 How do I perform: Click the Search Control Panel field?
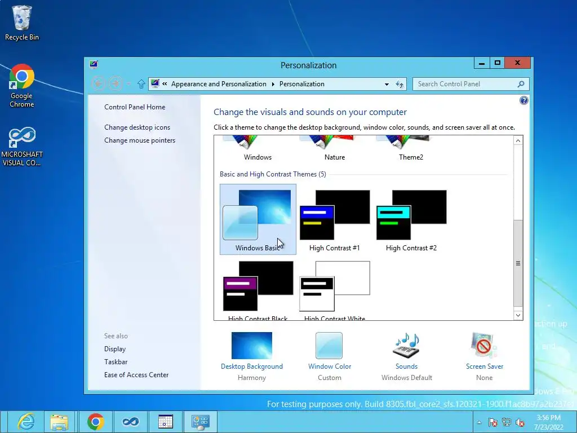click(x=471, y=84)
